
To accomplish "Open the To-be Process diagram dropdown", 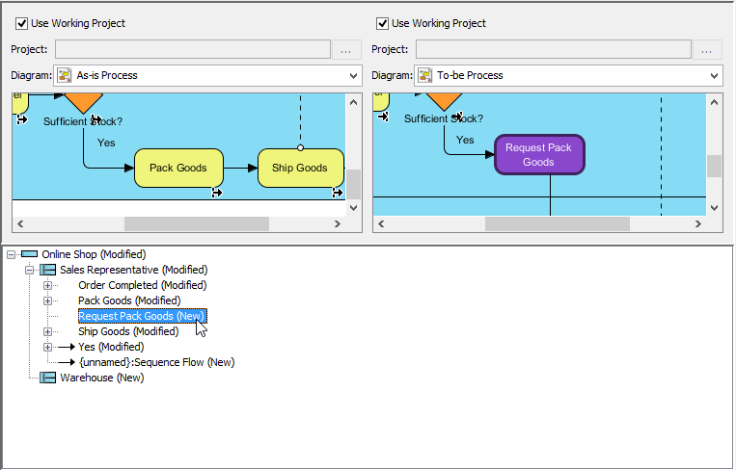I will pyautogui.click(x=713, y=75).
